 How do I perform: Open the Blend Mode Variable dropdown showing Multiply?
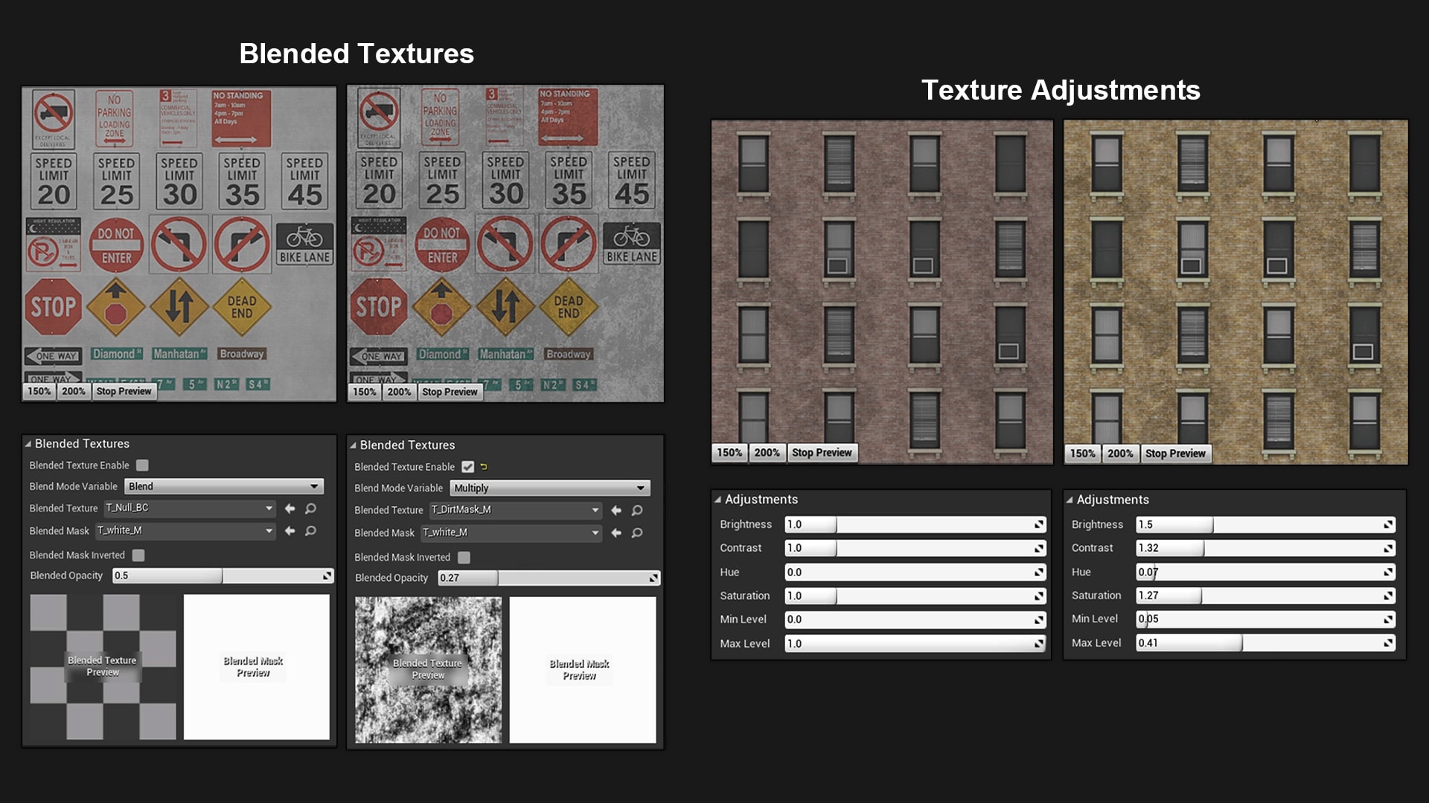point(549,488)
